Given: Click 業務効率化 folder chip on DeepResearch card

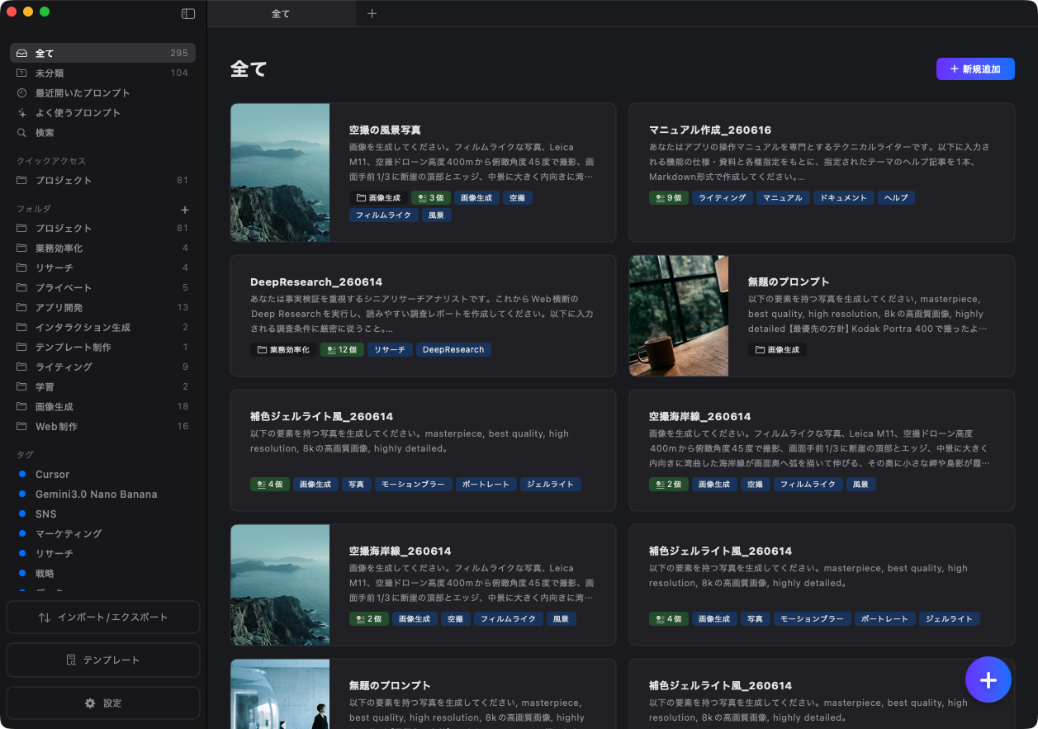Looking at the screenshot, I should pos(283,350).
